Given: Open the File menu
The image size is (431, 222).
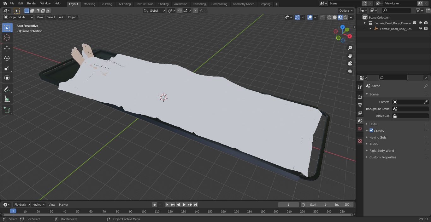Looking at the screenshot, I should pyautogui.click(x=12, y=3).
